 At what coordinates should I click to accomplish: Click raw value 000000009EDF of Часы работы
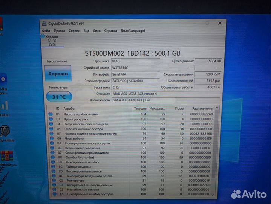coord(201,139)
